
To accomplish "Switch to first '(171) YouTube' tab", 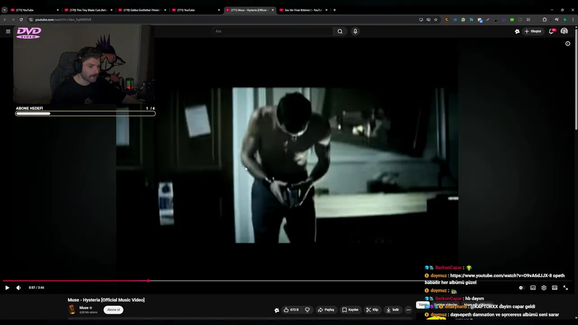I will click(x=34, y=10).
